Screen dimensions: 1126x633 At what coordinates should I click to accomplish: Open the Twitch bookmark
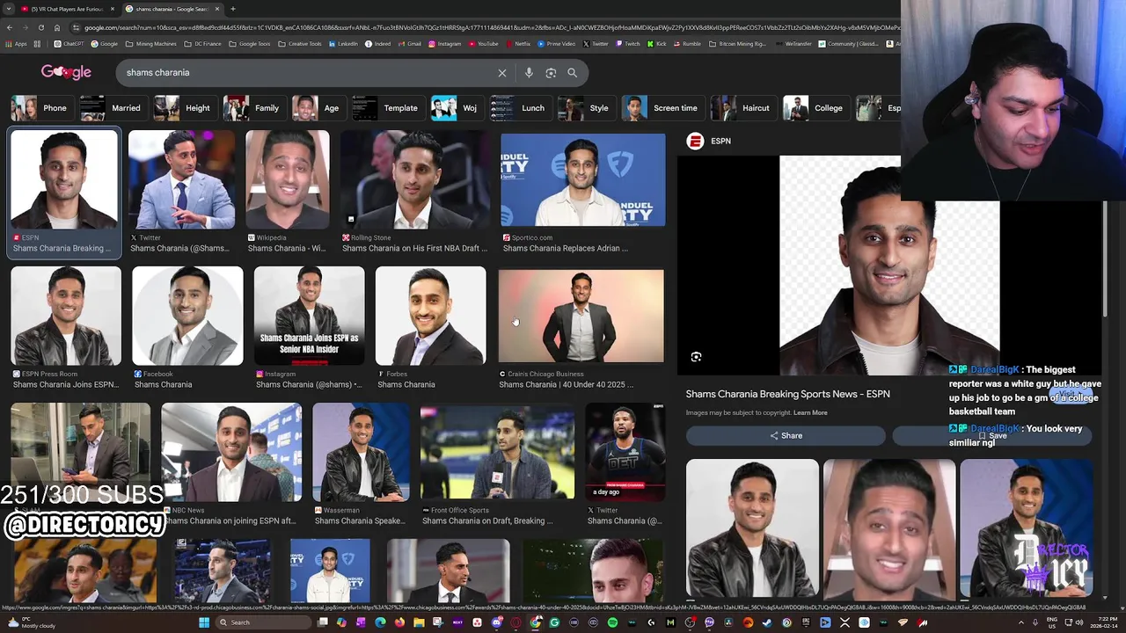628,43
